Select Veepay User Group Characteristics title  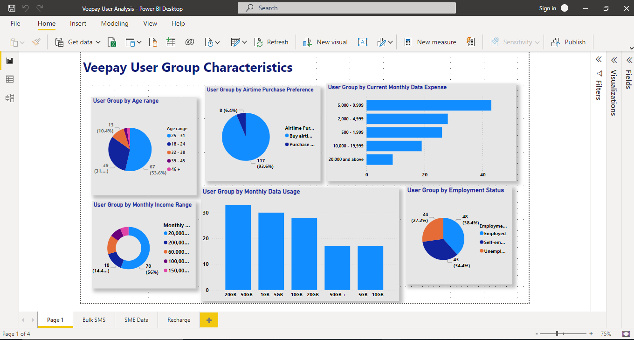tap(188, 67)
